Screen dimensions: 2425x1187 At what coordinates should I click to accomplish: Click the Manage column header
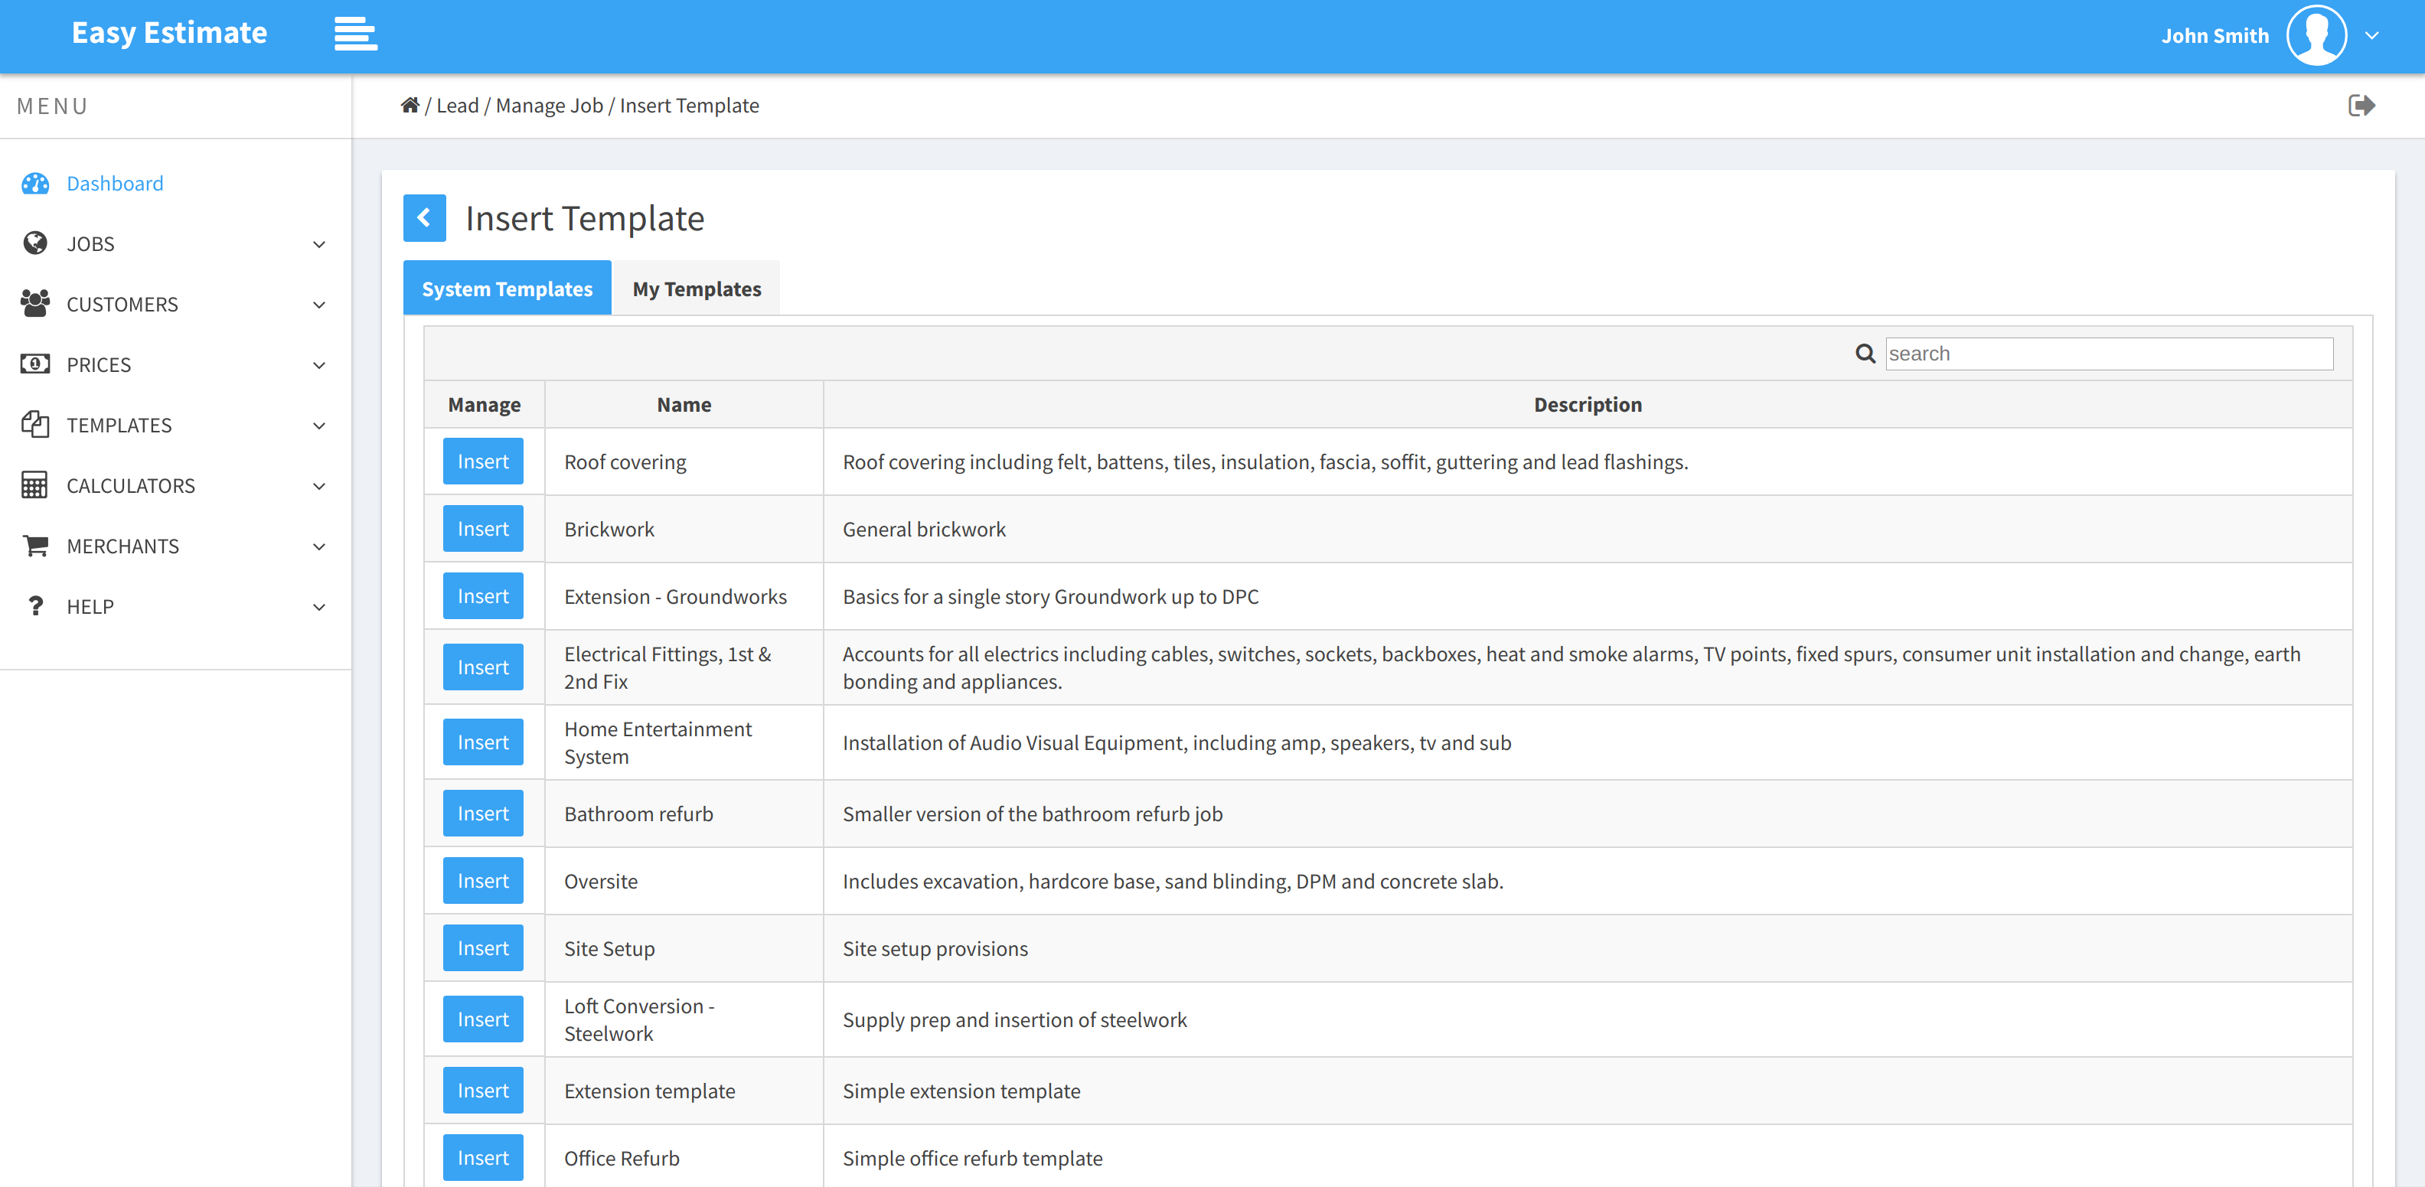click(x=484, y=405)
